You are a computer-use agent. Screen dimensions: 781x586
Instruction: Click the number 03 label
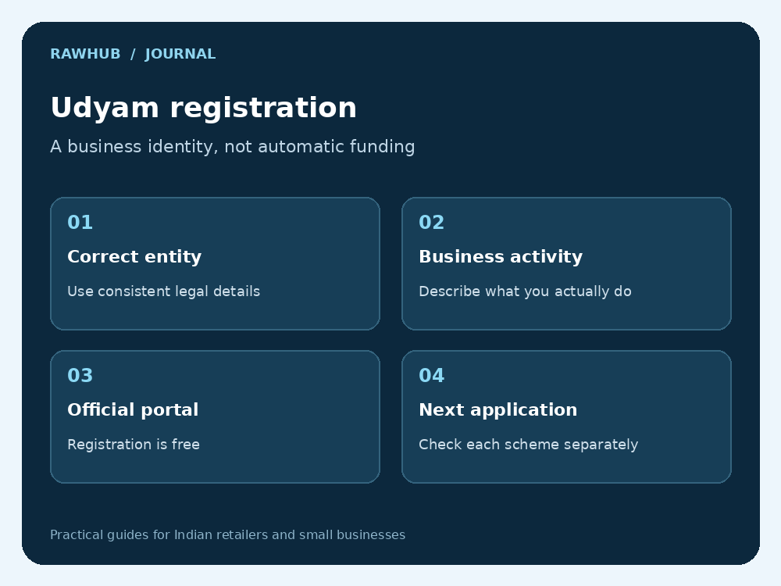coord(80,375)
